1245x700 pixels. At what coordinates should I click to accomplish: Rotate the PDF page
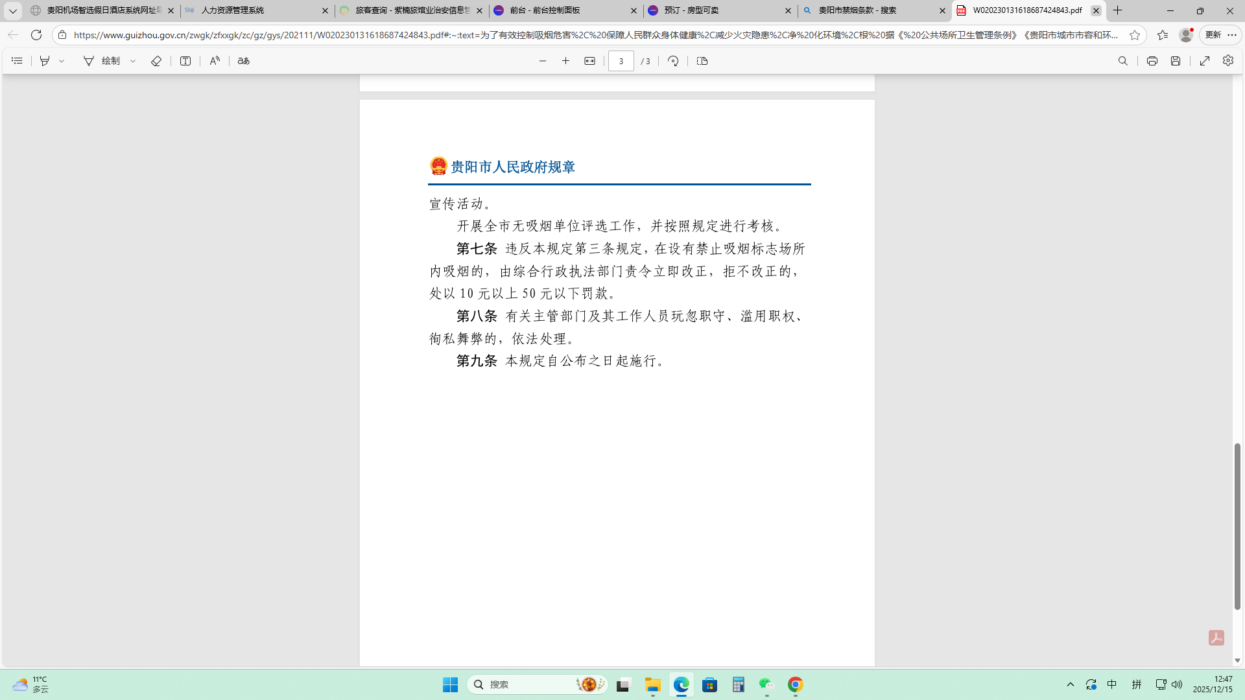tap(673, 61)
